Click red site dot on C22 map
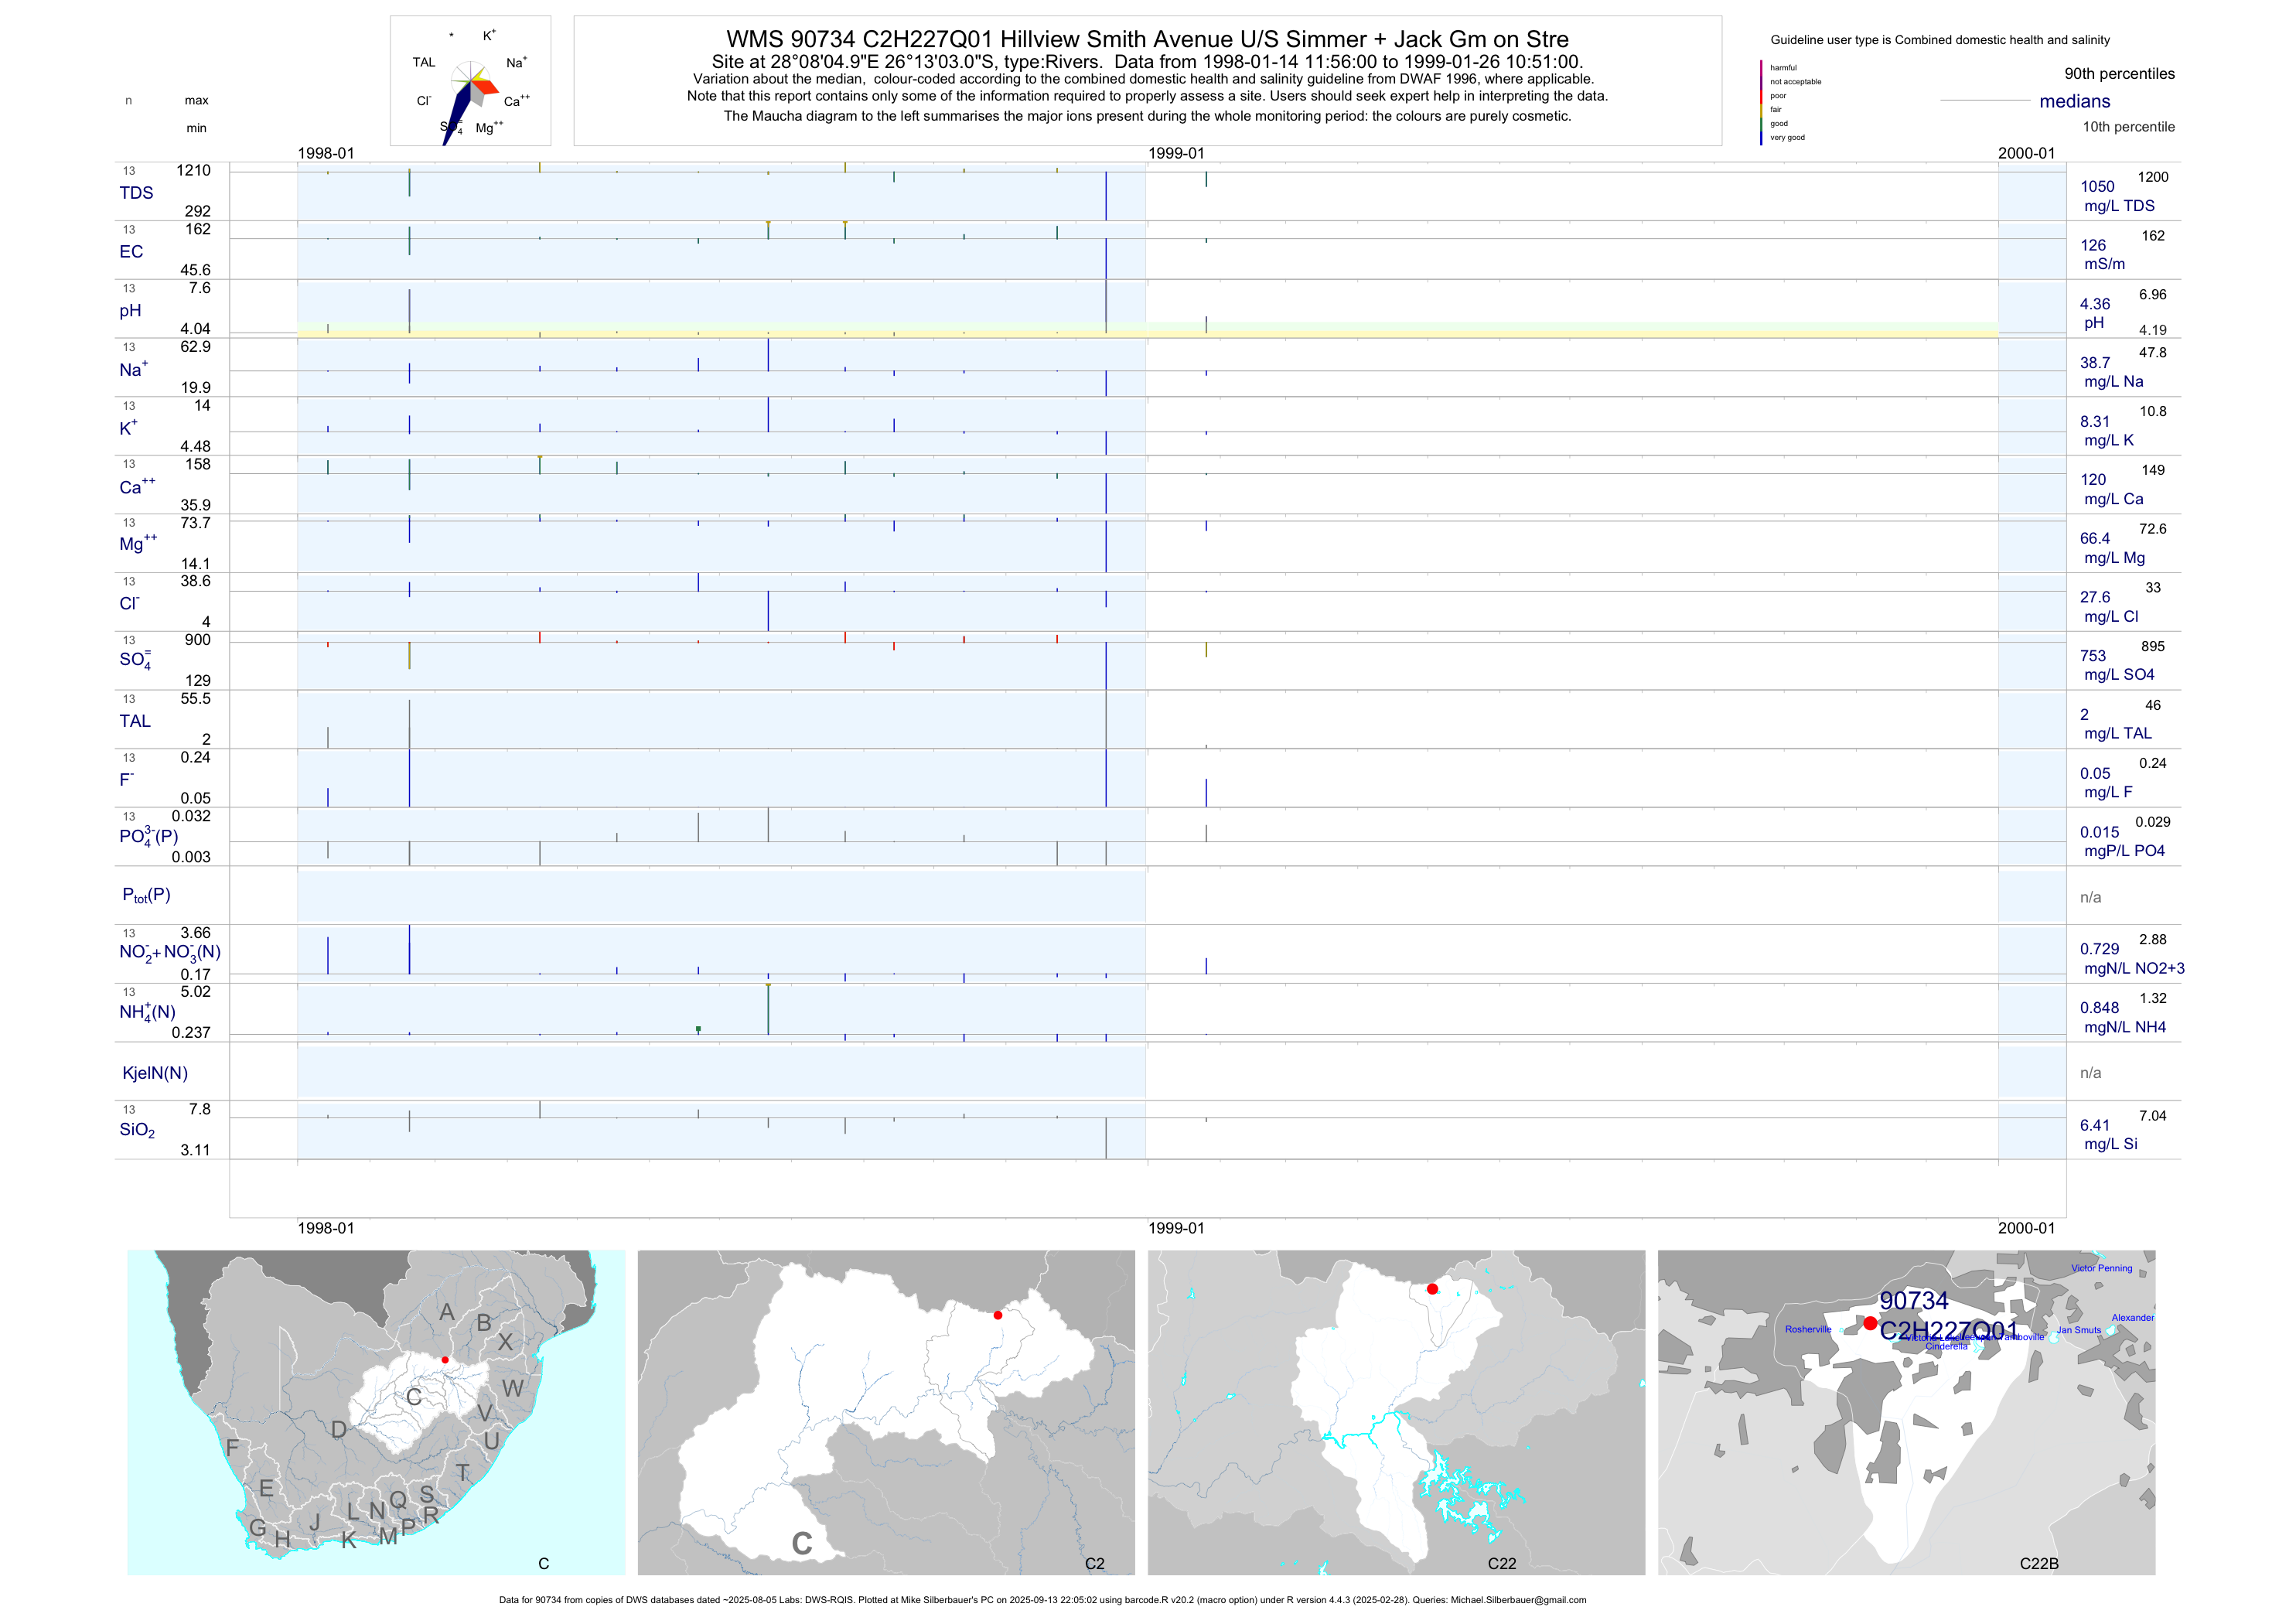 pyautogui.click(x=1432, y=1289)
